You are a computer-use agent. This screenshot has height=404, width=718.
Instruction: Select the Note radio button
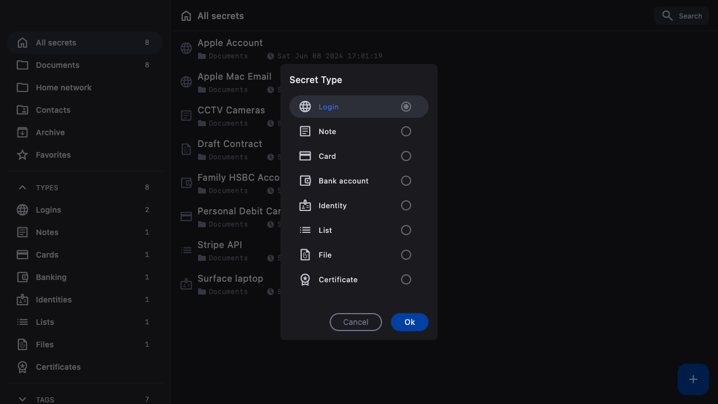[406, 131]
